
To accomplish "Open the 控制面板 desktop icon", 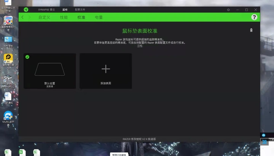I will 8,42.
